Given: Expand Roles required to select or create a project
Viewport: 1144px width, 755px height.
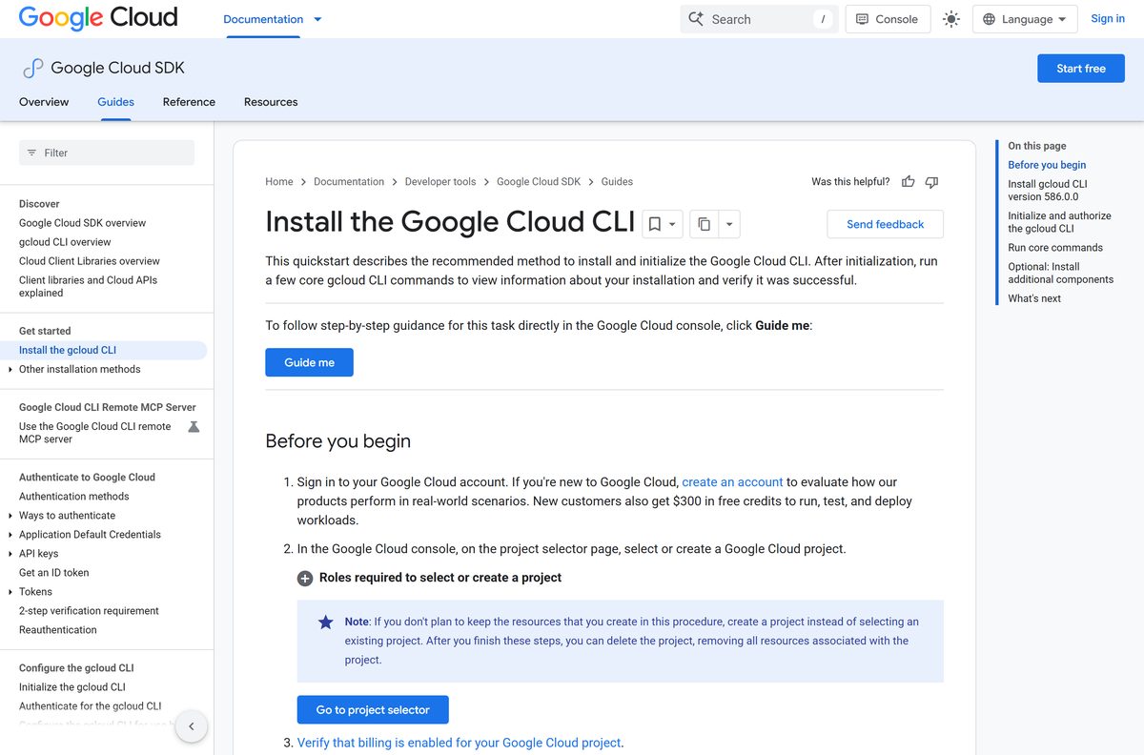Looking at the screenshot, I should coord(305,578).
